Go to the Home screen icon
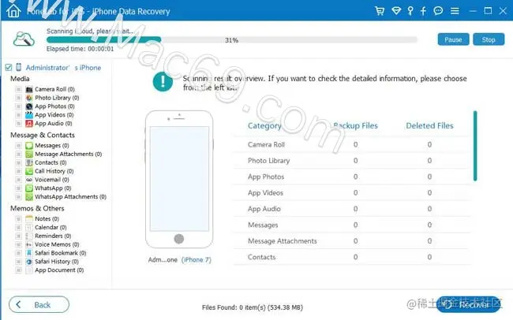This screenshot has width=513, height=320. pos(13,10)
